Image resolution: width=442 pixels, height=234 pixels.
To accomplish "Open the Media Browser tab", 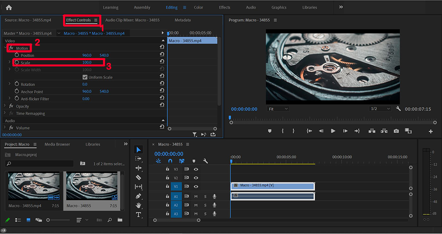I will (57, 144).
